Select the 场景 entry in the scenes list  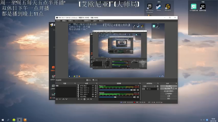click(66, 86)
